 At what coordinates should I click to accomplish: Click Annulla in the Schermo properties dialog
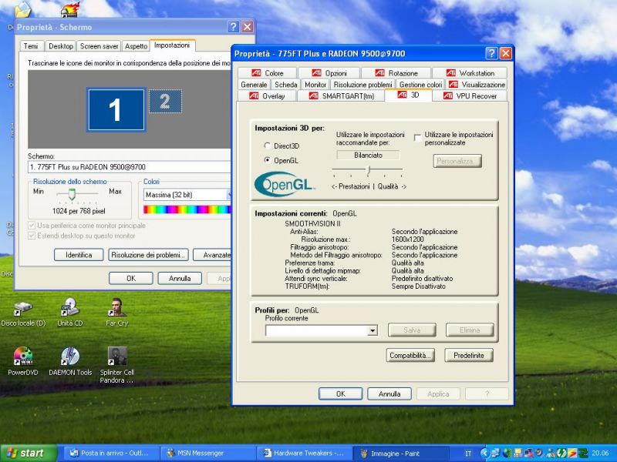[x=180, y=278]
